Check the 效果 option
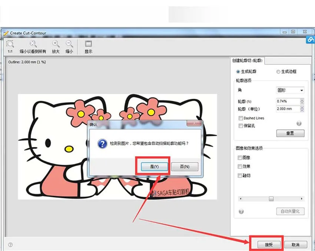 240,167
